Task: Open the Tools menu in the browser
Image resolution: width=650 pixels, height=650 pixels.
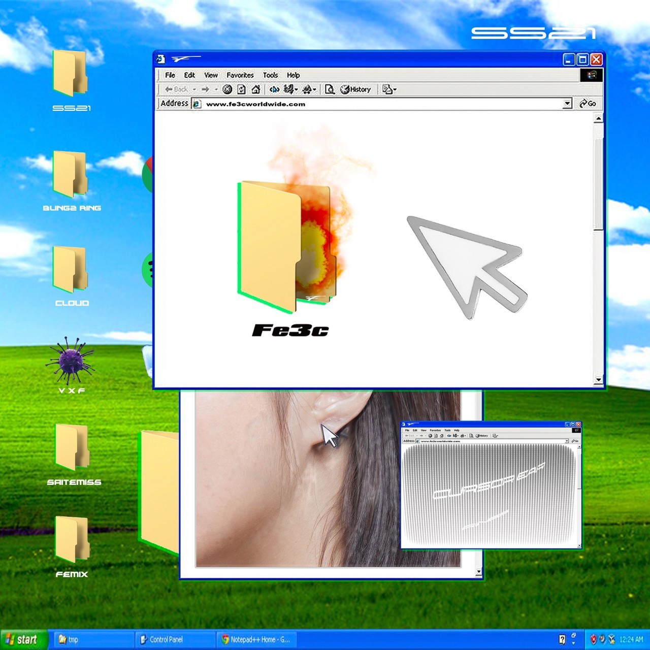Action: click(271, 75)
